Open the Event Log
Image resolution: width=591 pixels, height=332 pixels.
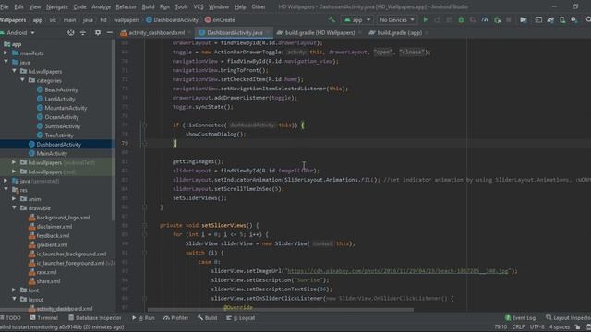tap(520, 317)
